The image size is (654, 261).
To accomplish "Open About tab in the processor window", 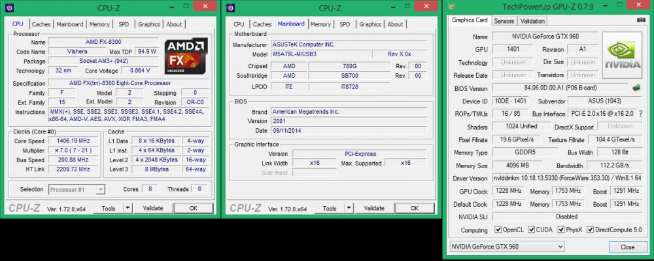I will tap(174, 24).
